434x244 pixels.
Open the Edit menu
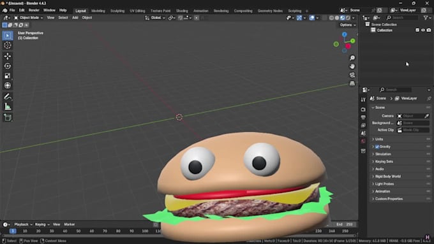tap(22, 10)
